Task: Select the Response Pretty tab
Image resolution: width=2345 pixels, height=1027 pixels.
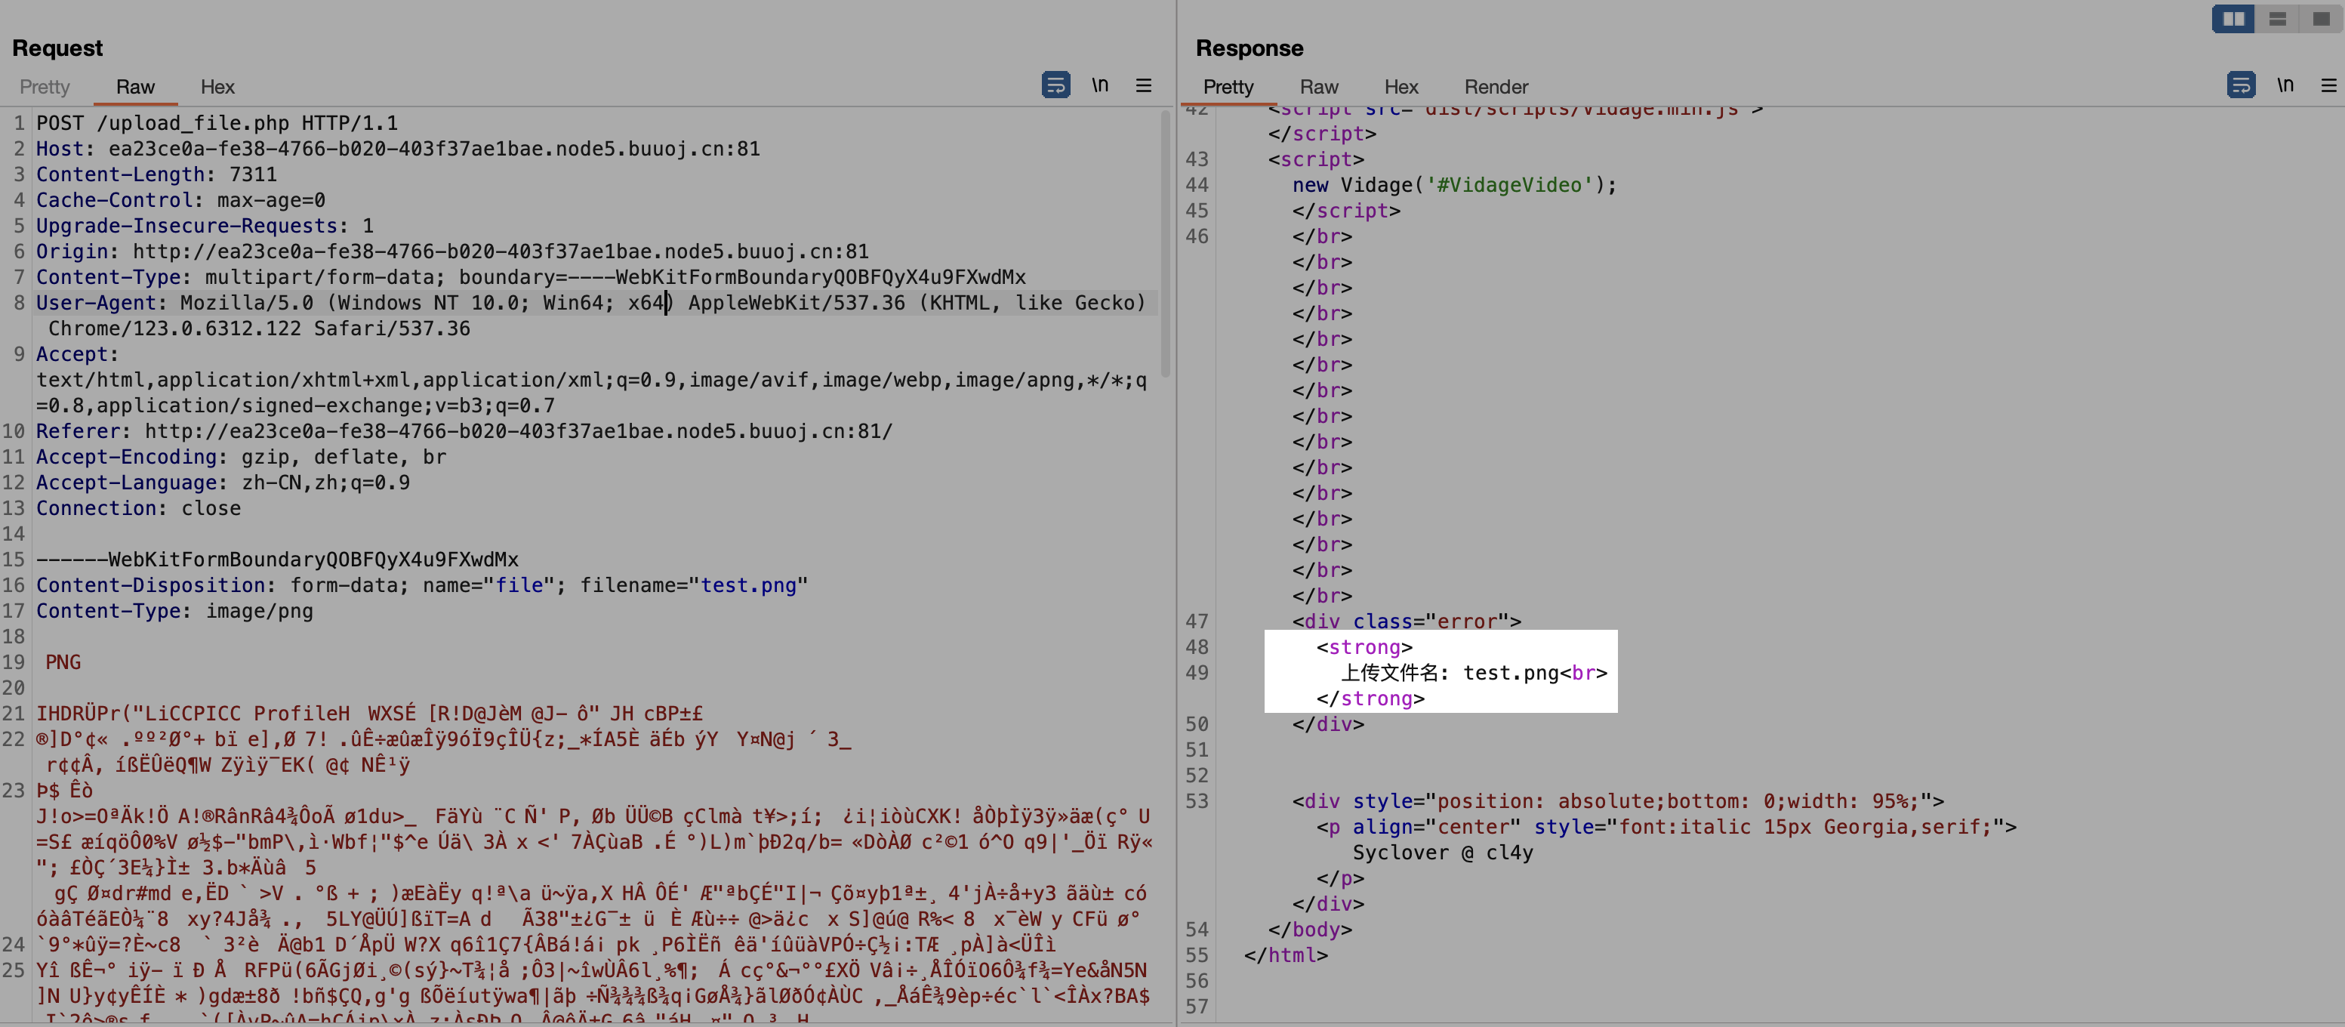Action: coord(1228,88)
